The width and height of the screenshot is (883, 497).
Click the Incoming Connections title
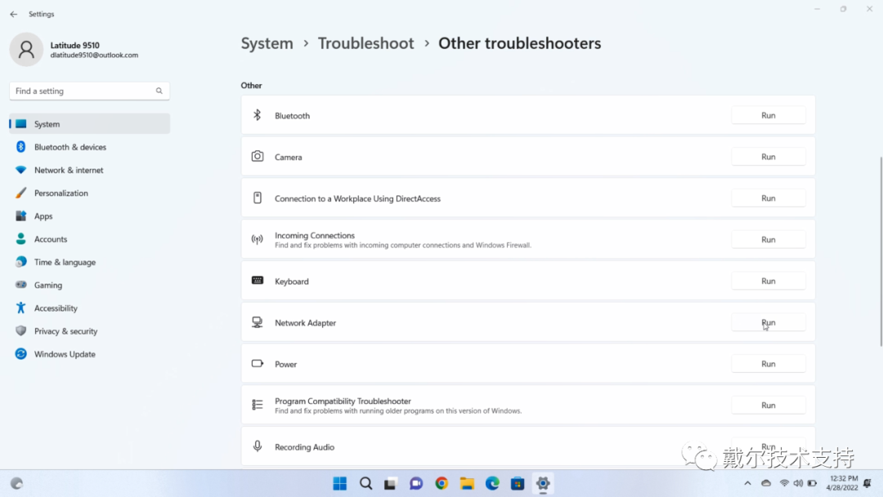point(315,235)
